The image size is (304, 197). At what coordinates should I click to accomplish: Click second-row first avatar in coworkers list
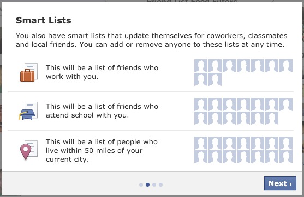point(201,79)
